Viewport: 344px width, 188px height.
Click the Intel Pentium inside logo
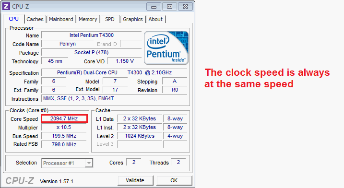[166, 48]
